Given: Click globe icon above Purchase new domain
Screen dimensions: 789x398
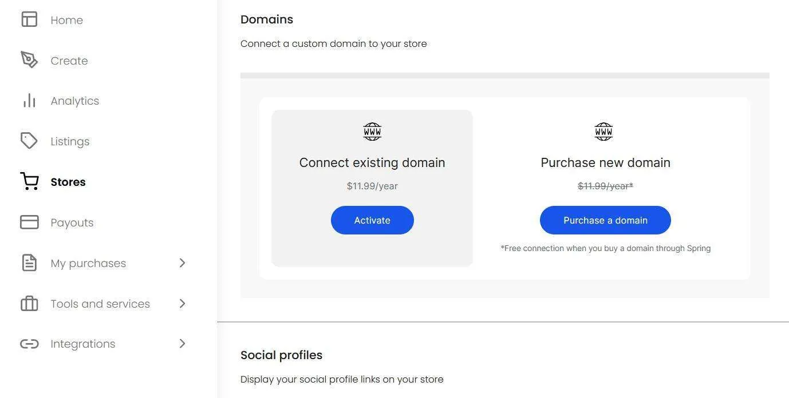Looking at the screenshot, I should coord(603,132).
